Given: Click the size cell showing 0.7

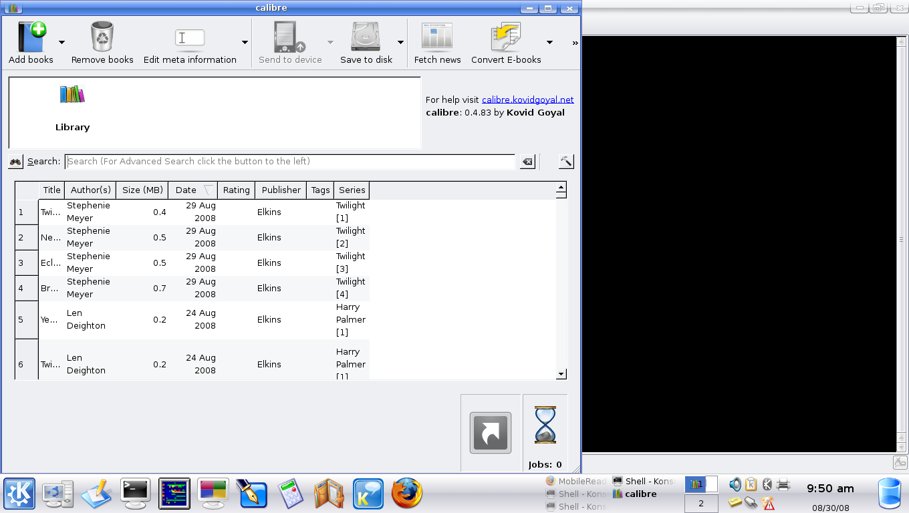Looking at the screenshot, I should (142, 289).
